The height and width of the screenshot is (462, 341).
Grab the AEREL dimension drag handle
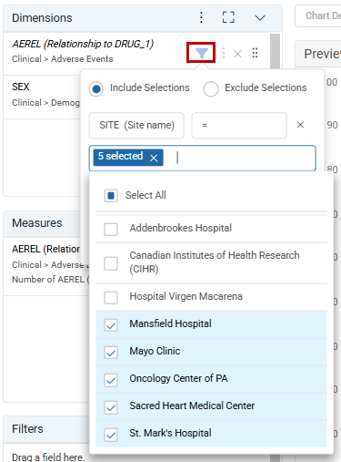pos(255,53)
